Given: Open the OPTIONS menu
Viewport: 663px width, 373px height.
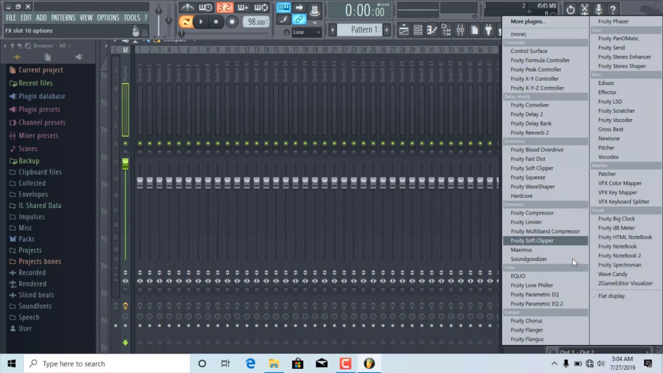Looking at the screenshot, I should [x=108, y=18].
